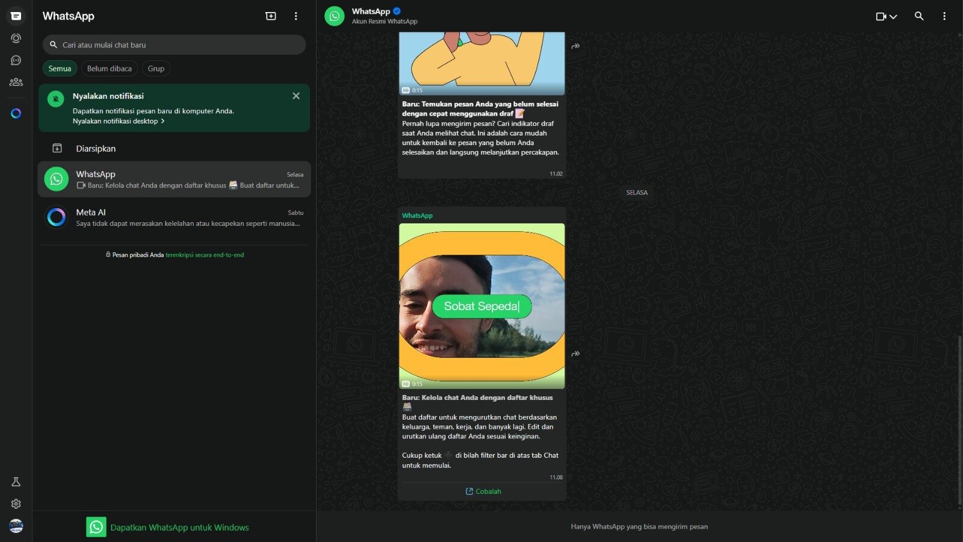Open the Diarsipkan archived chats
This screenshot has height=542, width=963.
174,148
